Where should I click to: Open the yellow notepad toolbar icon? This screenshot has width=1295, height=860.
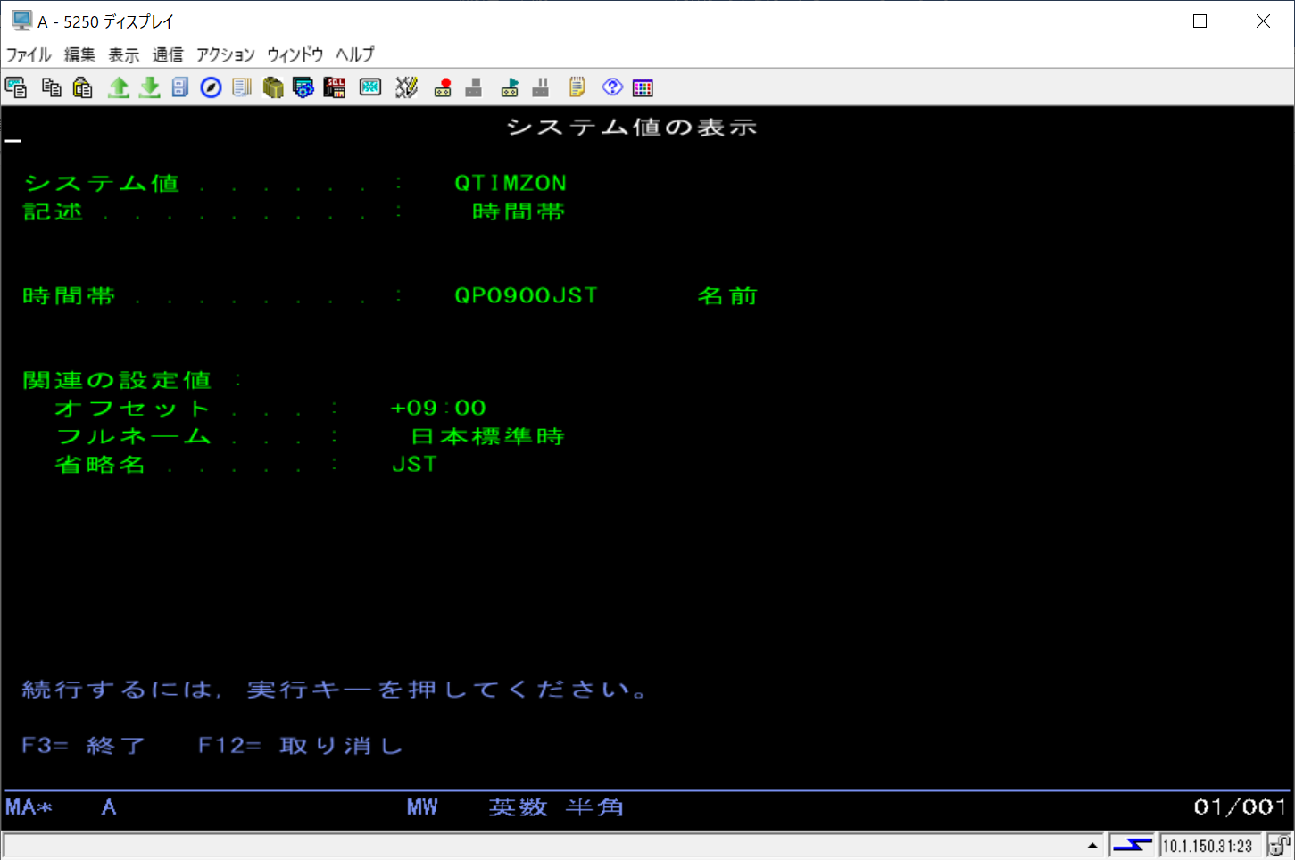pos(577,87)
